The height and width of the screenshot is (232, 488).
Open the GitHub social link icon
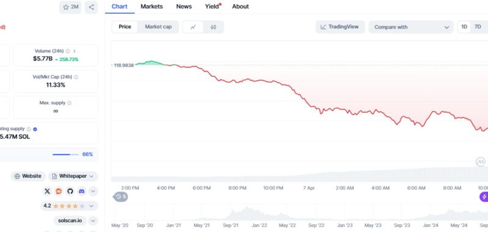pyautogui.click(x=70, y=191)
